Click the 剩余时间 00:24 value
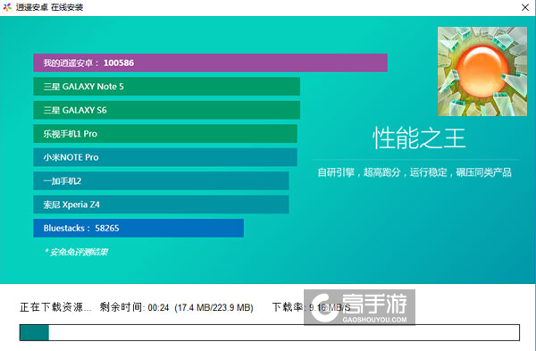The image size is (536, 351). coord(134,307)
